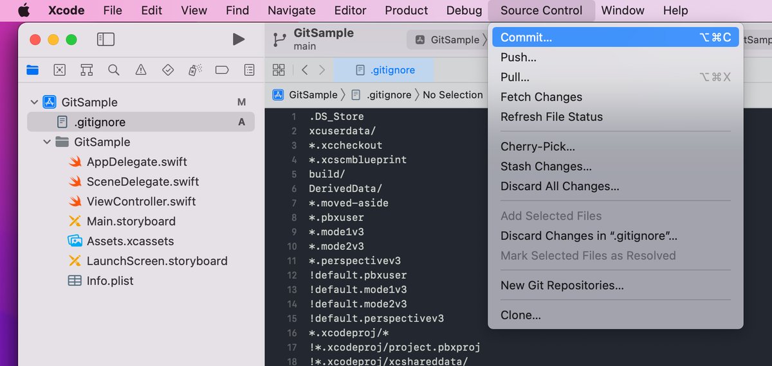This screenshot has width=772, height=366.
Task: Click GitSample in the jump bar
Action: click(x=305, y=94)
